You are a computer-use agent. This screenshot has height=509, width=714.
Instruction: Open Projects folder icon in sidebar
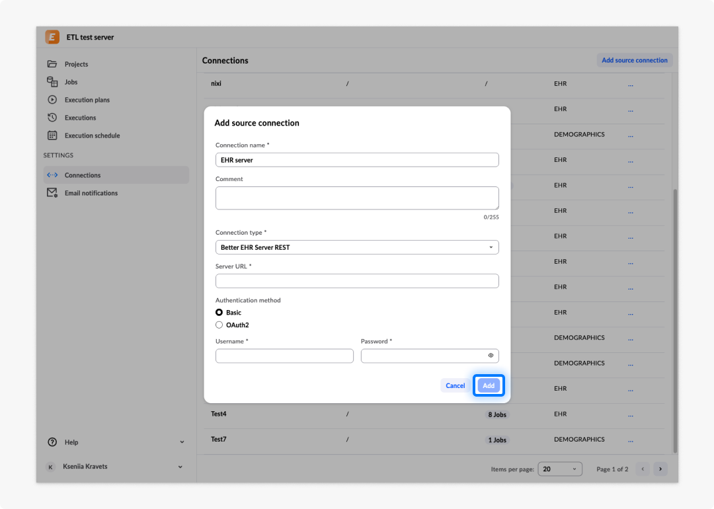pos(52,63)
